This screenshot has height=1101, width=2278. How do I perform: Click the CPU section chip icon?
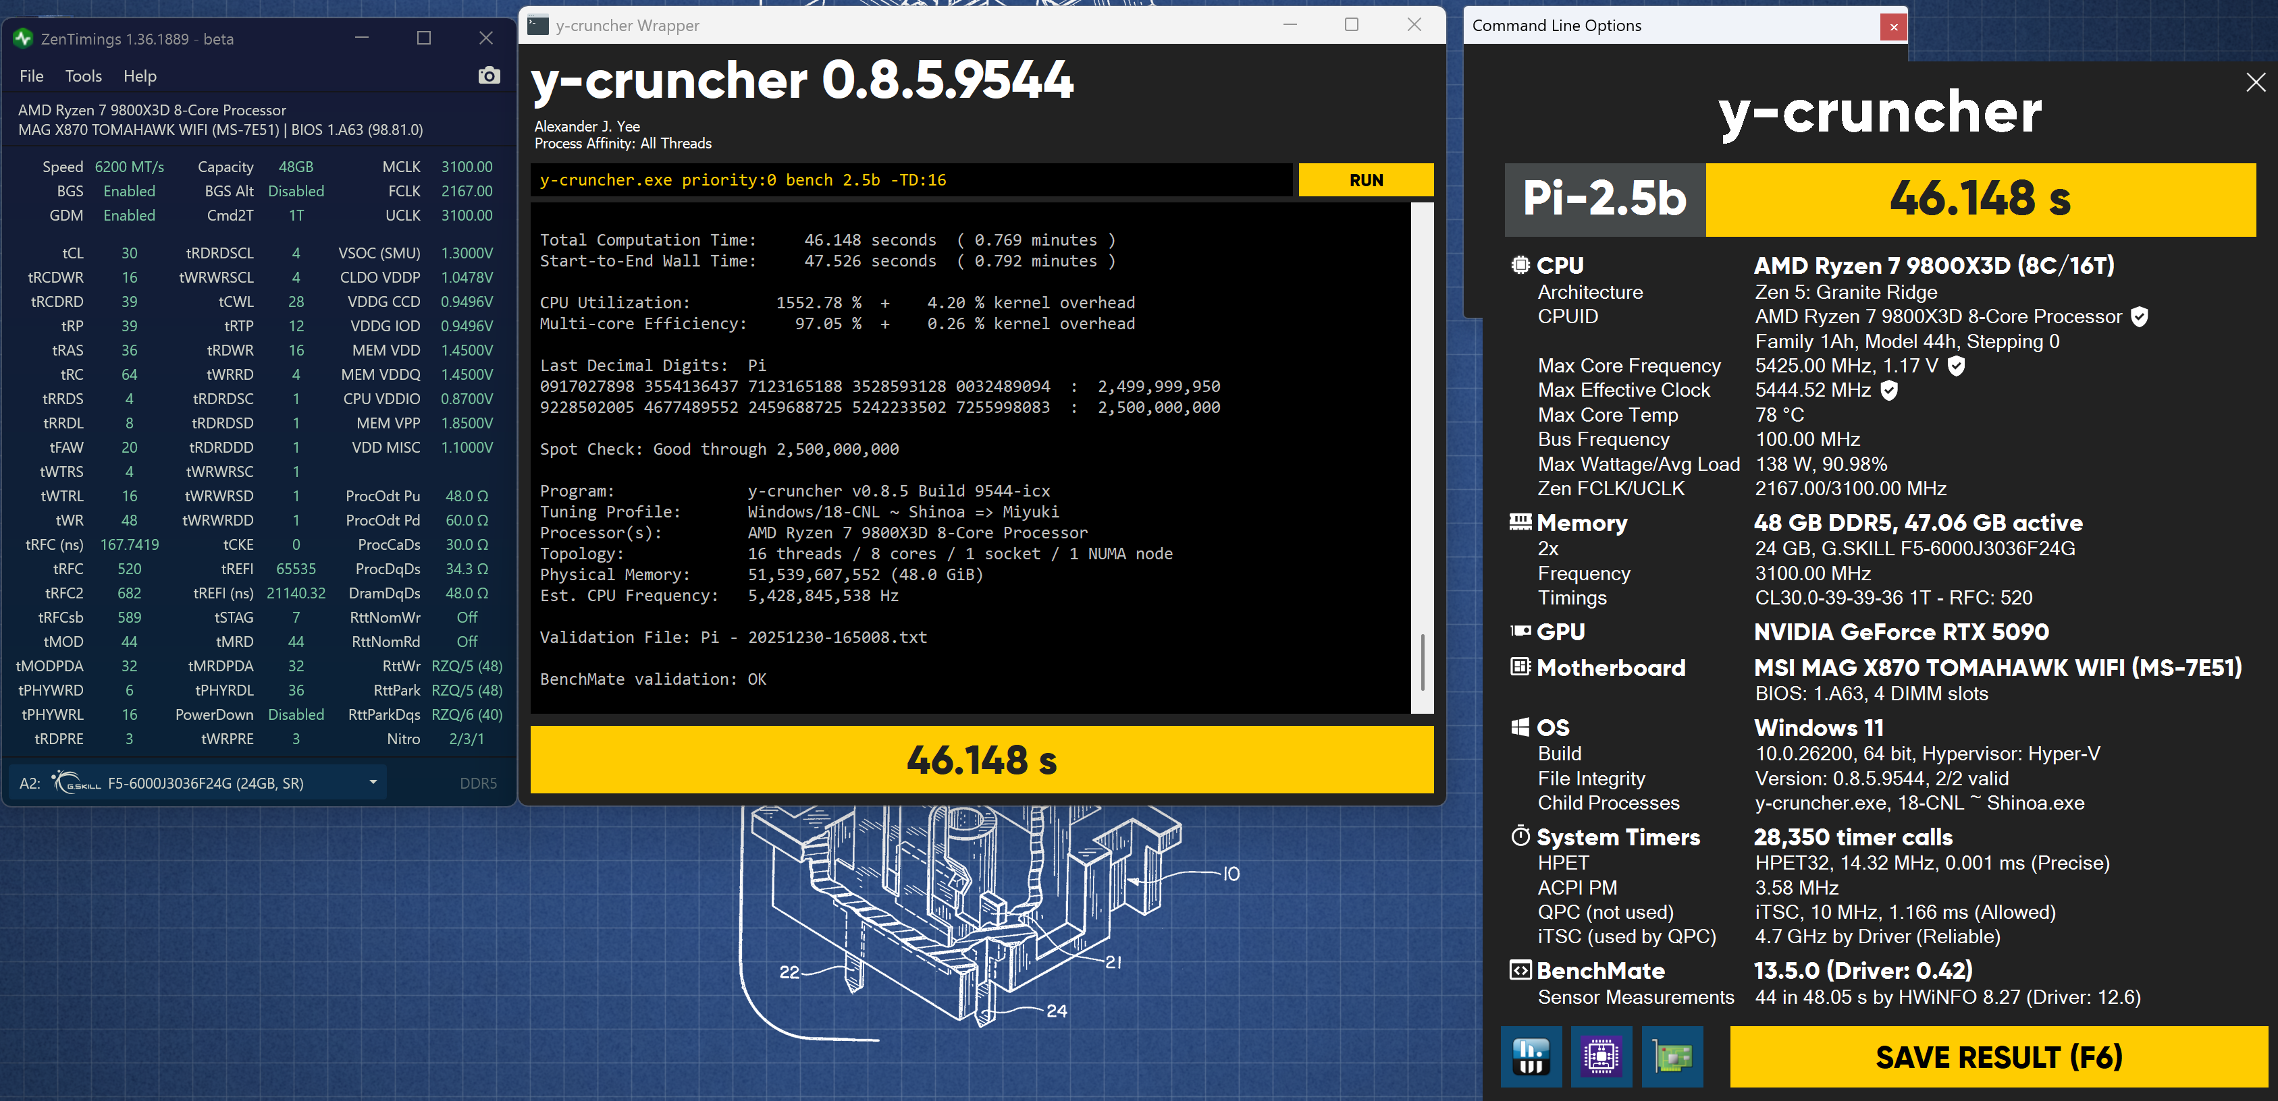[x=1520, y=265]
